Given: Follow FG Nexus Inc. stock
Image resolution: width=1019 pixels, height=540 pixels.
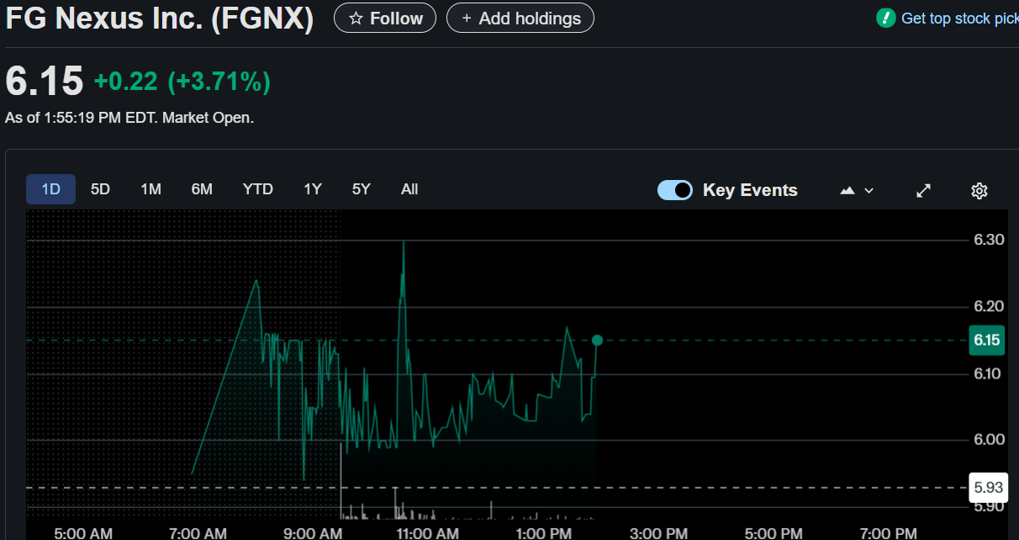Looking at the screenshot, I should coord(385,18).
